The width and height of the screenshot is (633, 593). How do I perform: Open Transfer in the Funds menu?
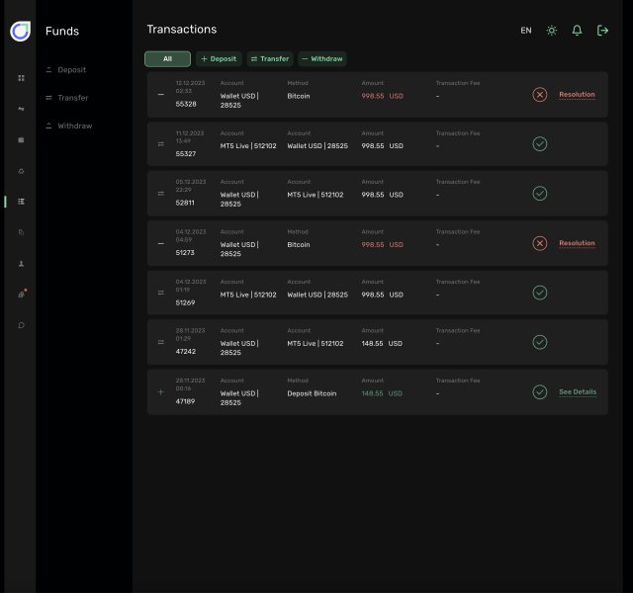pos(72,98)
